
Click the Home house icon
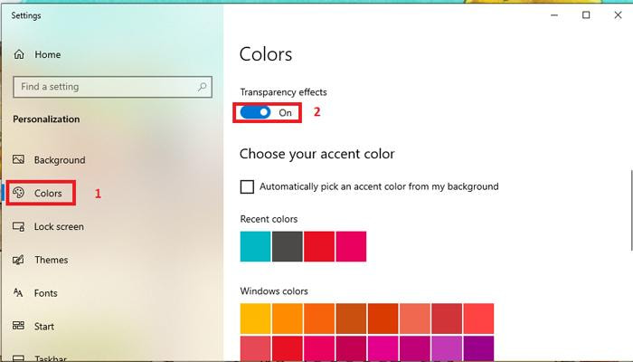coord(19,54)
